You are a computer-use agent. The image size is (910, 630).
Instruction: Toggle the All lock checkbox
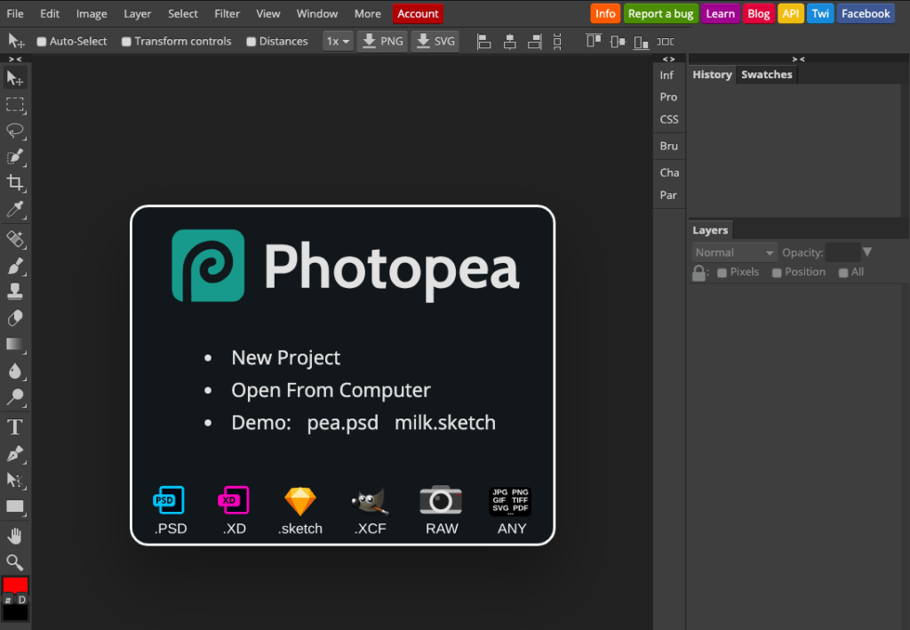[x=843, y=273]
